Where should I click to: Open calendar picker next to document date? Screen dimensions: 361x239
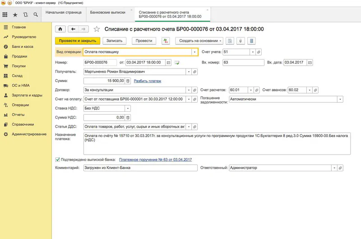click(169, 62)
